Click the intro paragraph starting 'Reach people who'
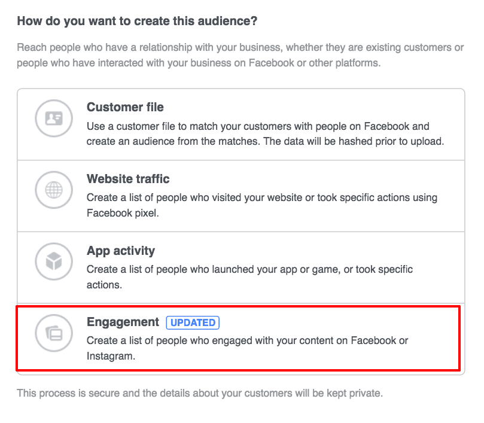The image size is (484, 423). 240,55
